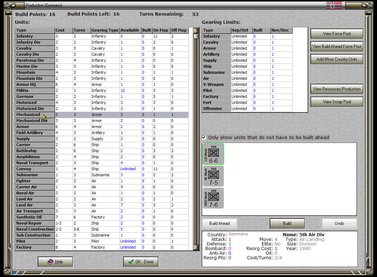Uncheck 'Only show units that do not have to be built ahead'
The image size is (377, 277).
[204, 138]
